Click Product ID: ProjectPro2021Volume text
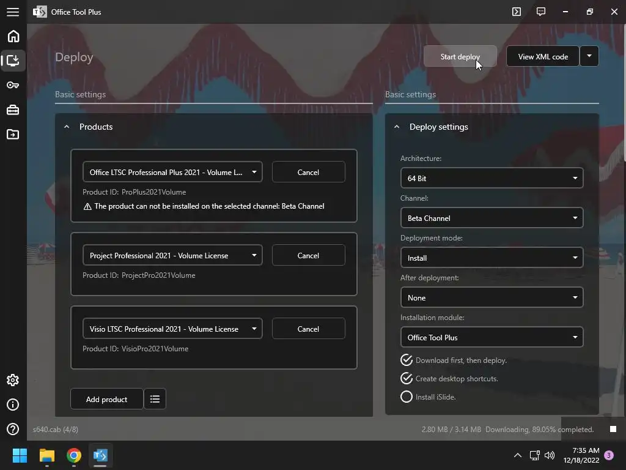The height and width of the screenshot is (470, 626). click(139, 275)
